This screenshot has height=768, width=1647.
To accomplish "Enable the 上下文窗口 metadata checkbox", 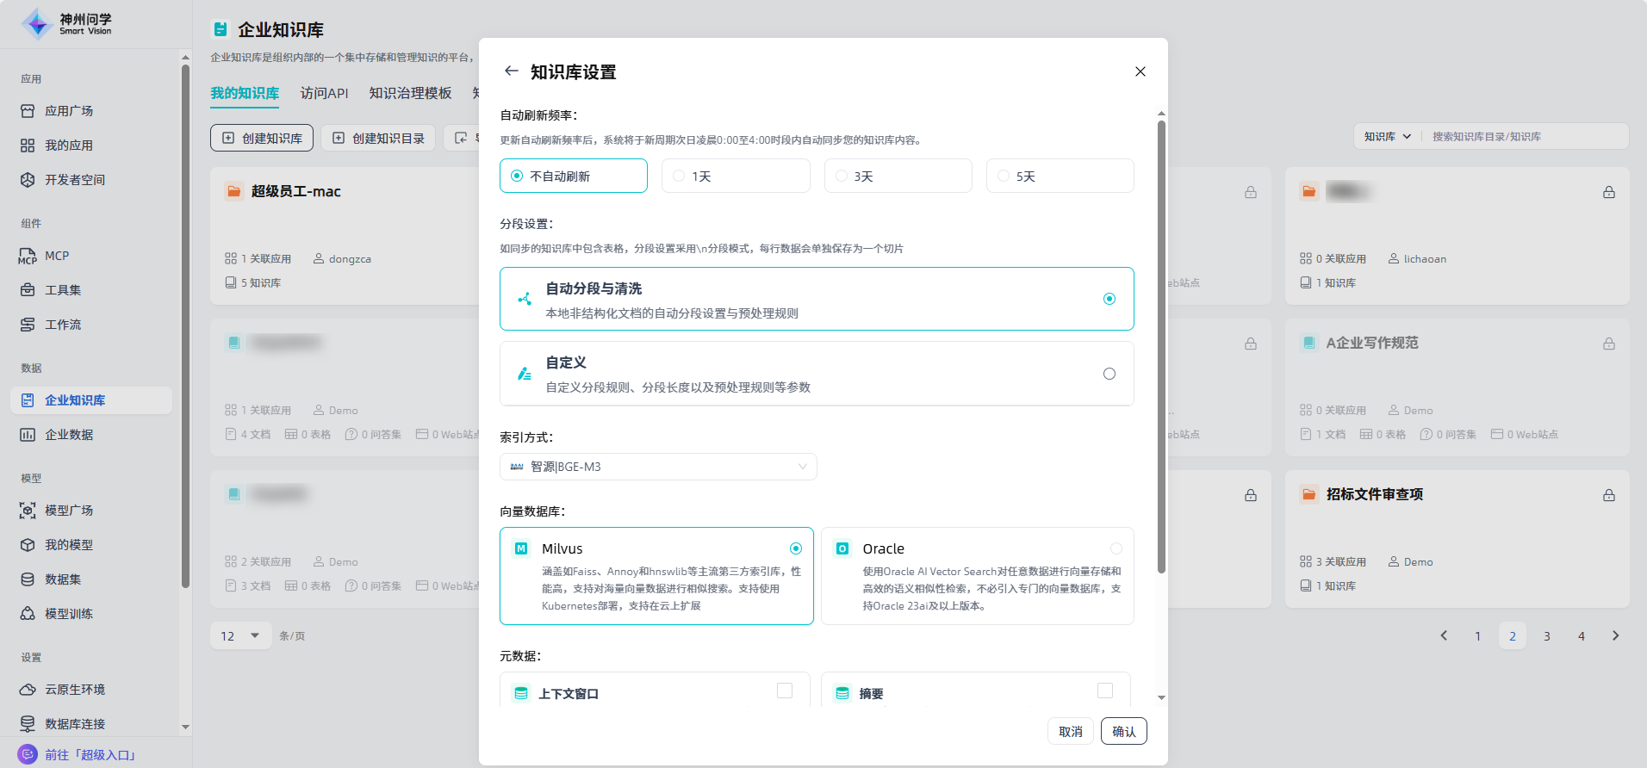I will coord(784,691).
